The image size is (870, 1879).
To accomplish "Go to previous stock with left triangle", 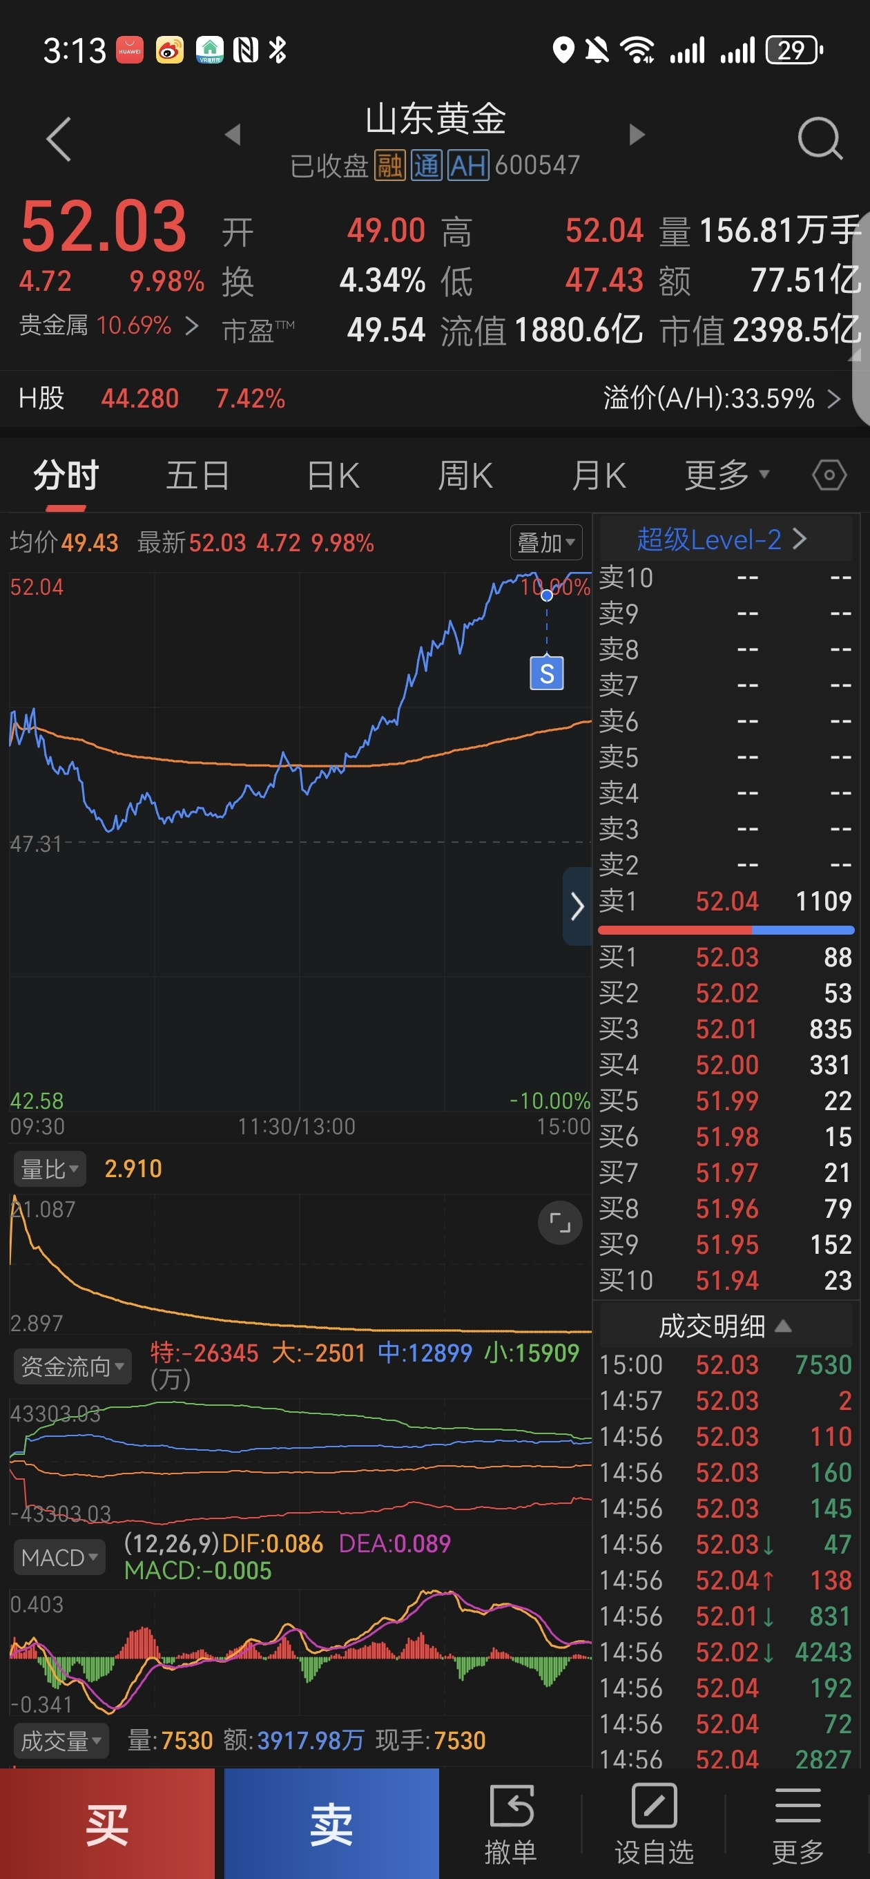I will 233,134.
